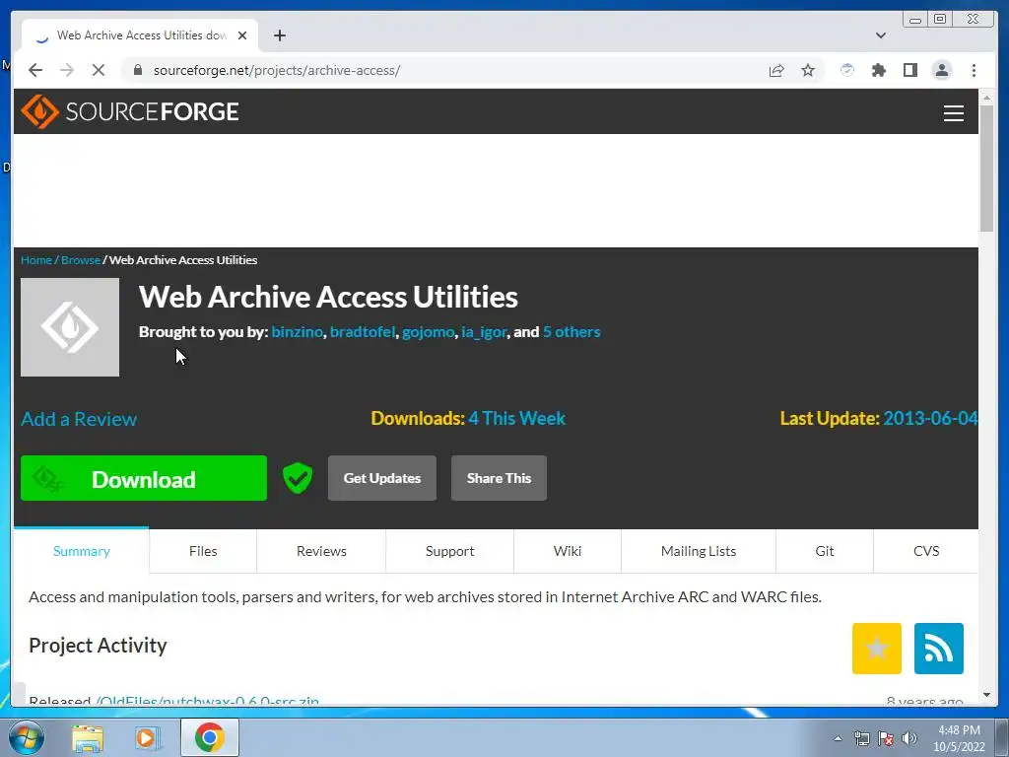The height and width of the screenshot is (757, 1009).
Task: Switch to the Mailing Lists tab
Action: 699,551
